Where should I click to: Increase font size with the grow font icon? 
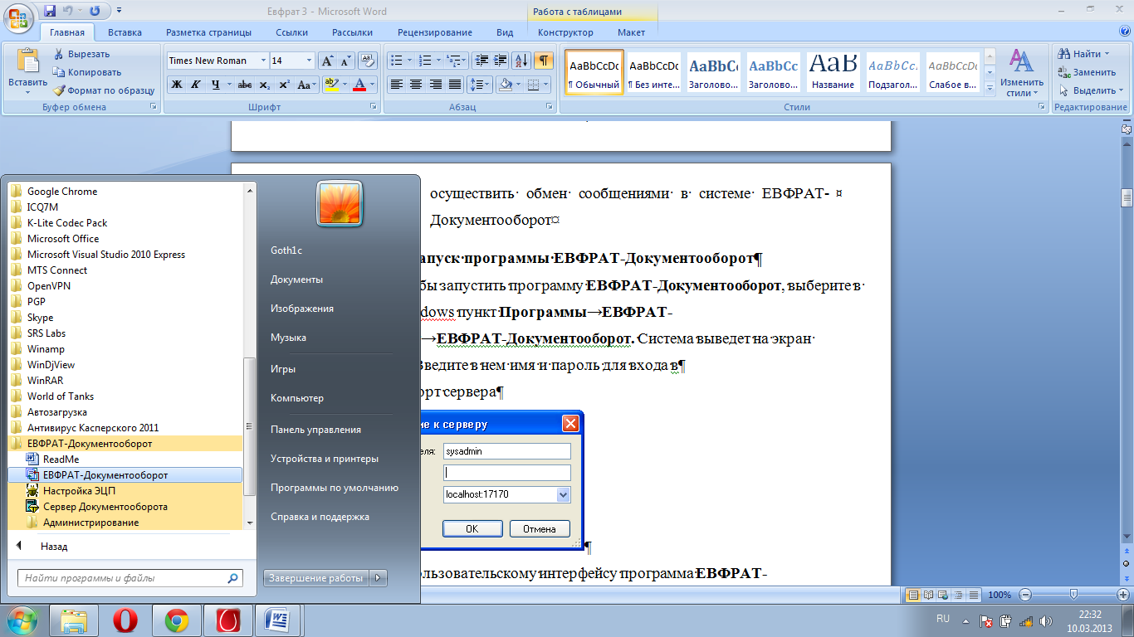pyautogui.click(x=327, y=61)
